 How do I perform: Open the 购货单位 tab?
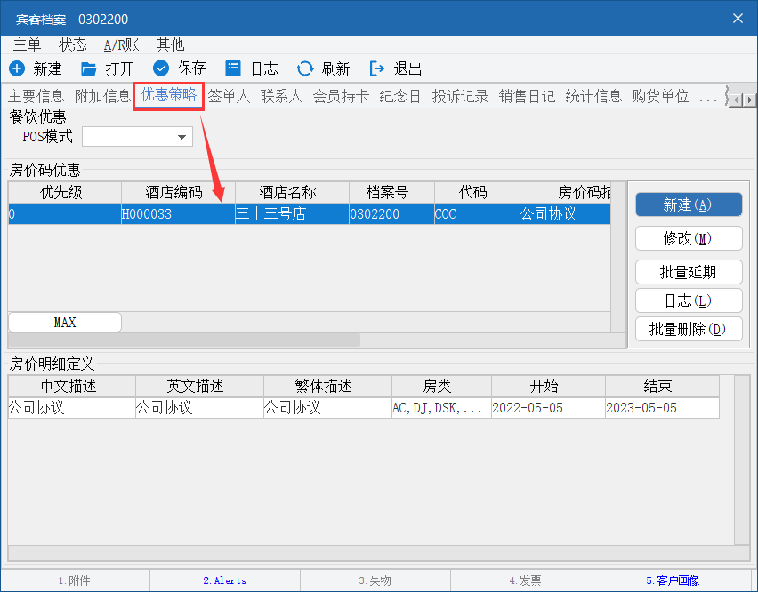[x=660, y=96]
